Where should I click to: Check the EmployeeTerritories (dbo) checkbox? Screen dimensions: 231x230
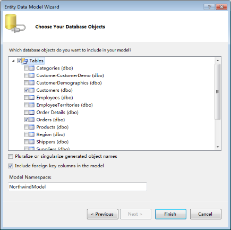(x=26, y=105)
